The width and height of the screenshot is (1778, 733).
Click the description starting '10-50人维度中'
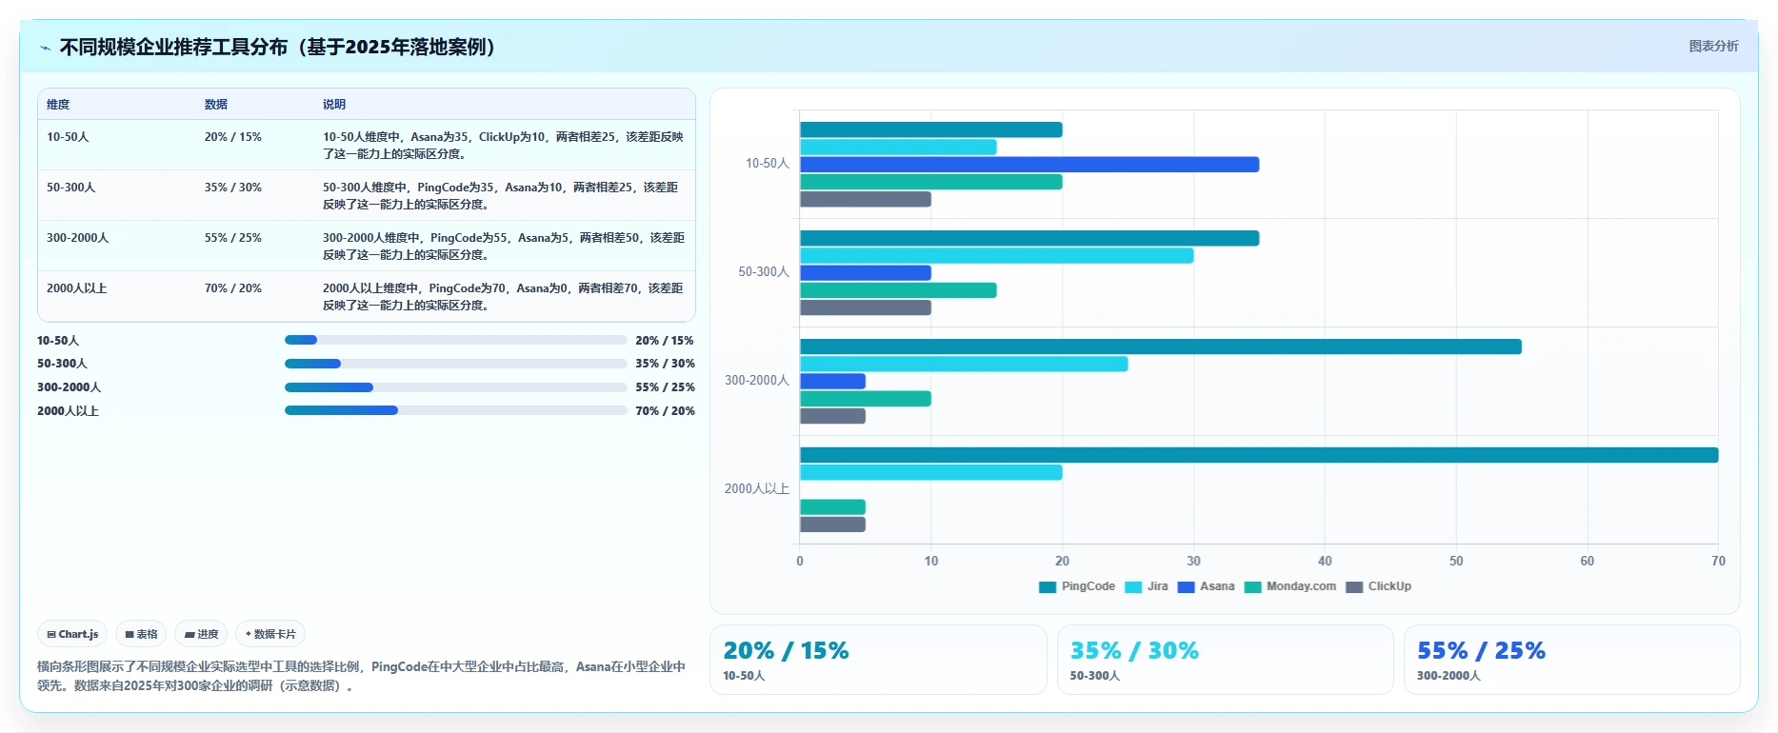pos(503,146)
